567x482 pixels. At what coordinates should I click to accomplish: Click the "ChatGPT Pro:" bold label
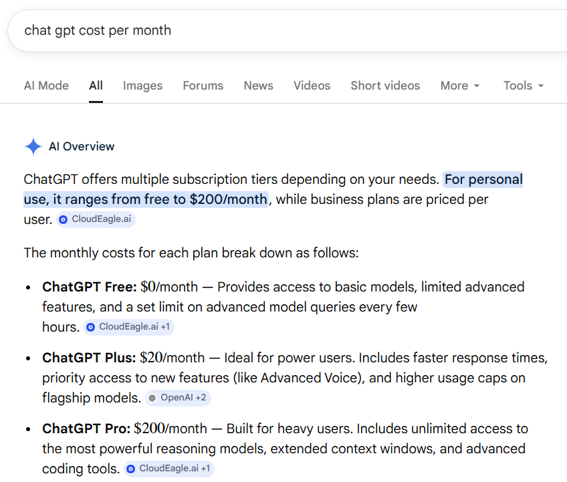[86, 429]
